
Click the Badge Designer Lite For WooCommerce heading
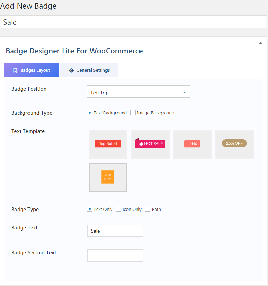tap(74, 51)
